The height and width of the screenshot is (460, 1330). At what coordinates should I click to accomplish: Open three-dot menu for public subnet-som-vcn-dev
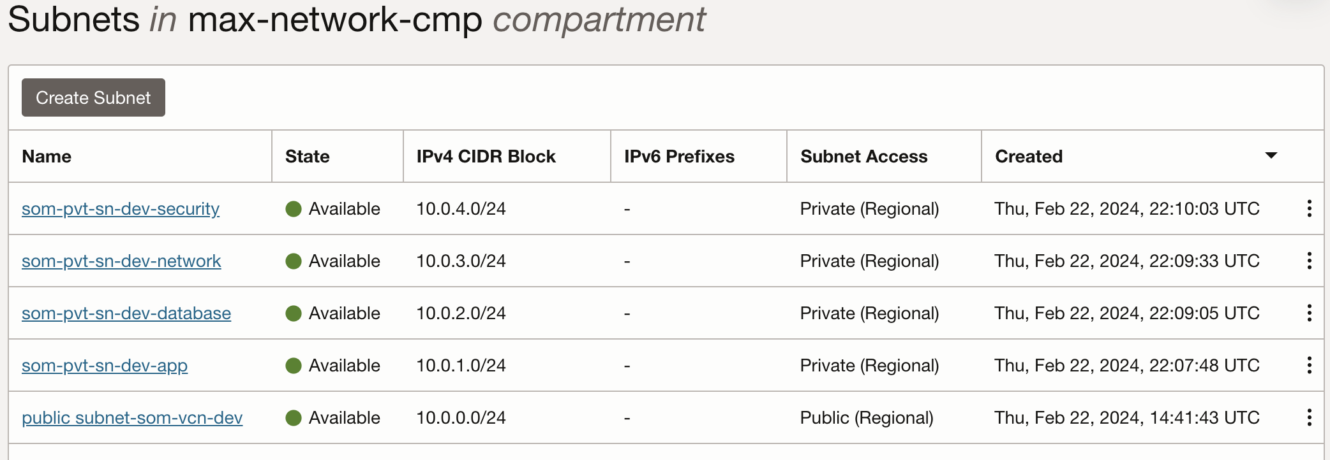[1309, 417]
